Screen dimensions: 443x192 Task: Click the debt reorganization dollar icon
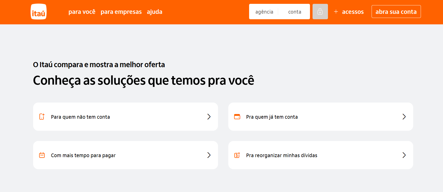click(x=237, y=155)
